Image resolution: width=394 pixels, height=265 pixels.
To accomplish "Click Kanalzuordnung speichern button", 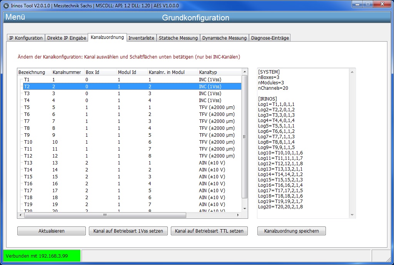I will (292, 231).
